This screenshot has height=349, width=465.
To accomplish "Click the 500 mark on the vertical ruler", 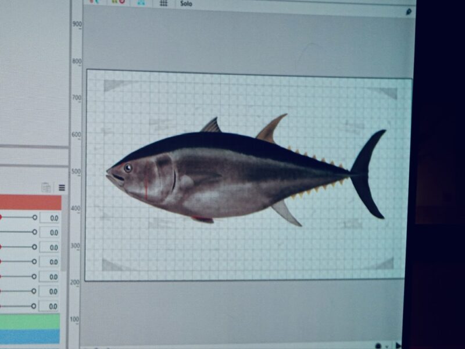I will pyautogui.click(x=76, y=172).
